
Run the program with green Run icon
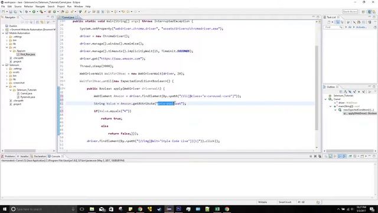(34, 12)
